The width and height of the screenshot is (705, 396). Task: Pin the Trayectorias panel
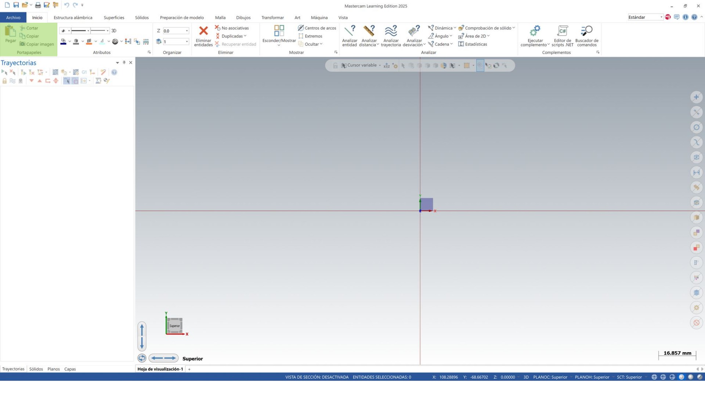click(124, 63)
